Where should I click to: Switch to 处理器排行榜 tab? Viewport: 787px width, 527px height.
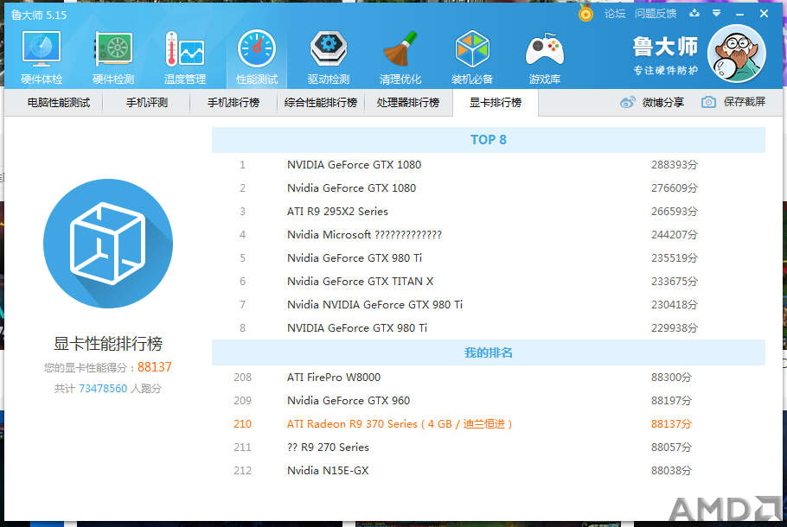[408, 103]
